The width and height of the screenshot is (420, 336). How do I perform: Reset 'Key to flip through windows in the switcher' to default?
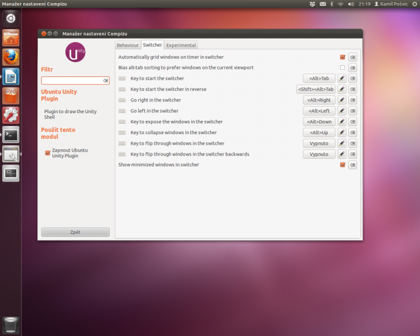[353, 143]
